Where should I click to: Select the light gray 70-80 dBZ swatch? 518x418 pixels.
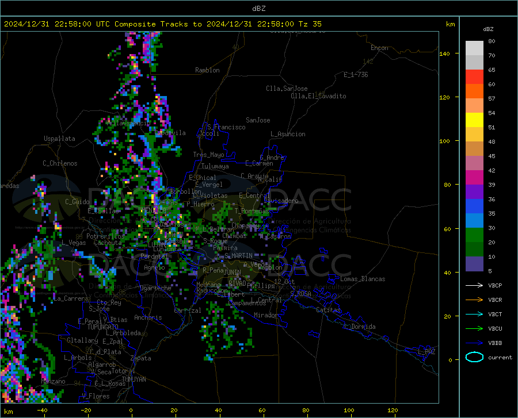click(474, 48)
